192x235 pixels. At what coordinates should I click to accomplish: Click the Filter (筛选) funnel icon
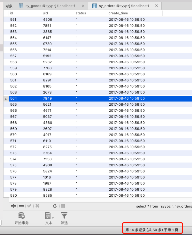(x=64, y=216)
